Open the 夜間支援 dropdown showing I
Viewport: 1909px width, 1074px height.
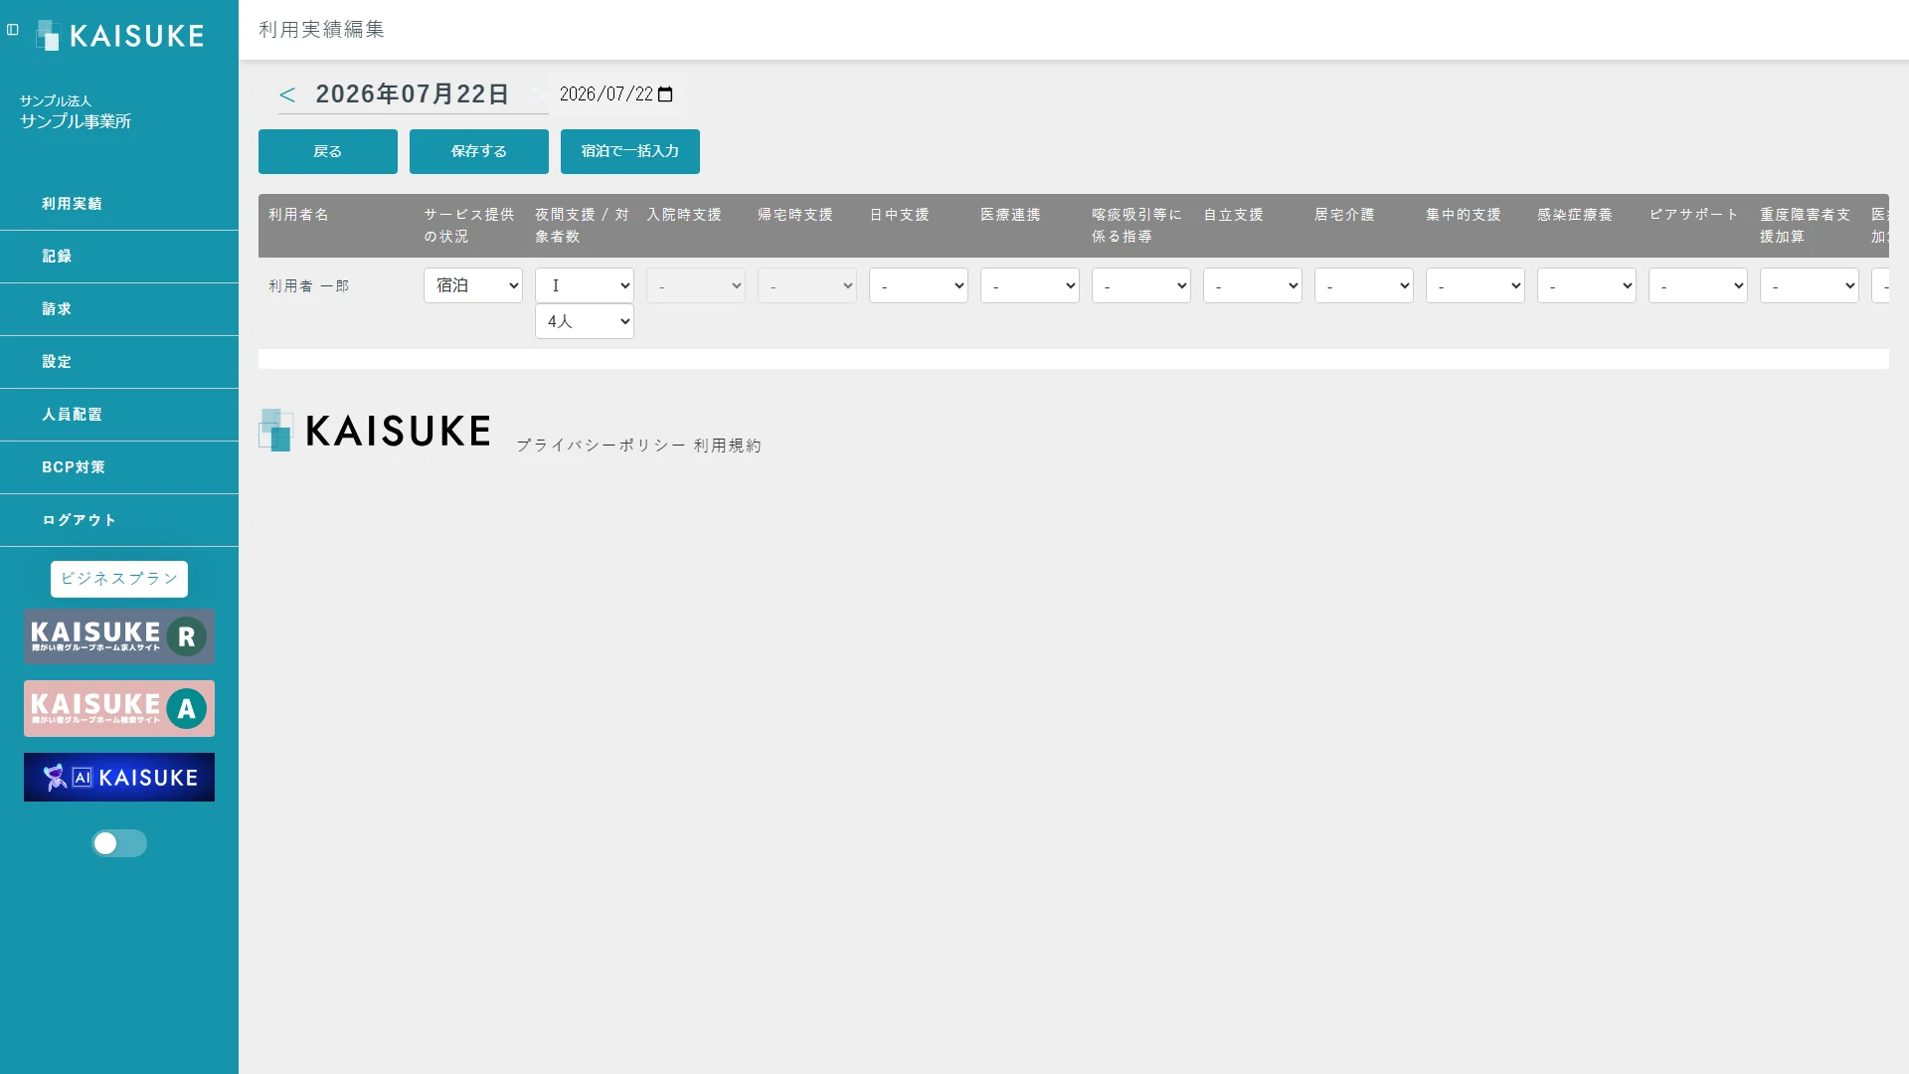(585, 285)
